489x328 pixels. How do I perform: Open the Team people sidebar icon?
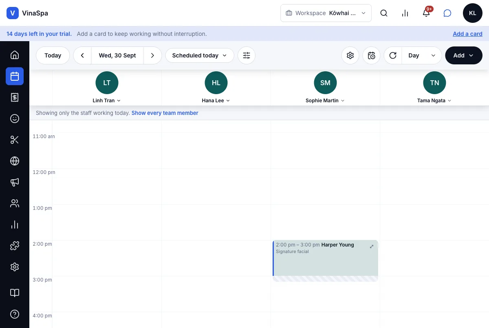point(15,203)
